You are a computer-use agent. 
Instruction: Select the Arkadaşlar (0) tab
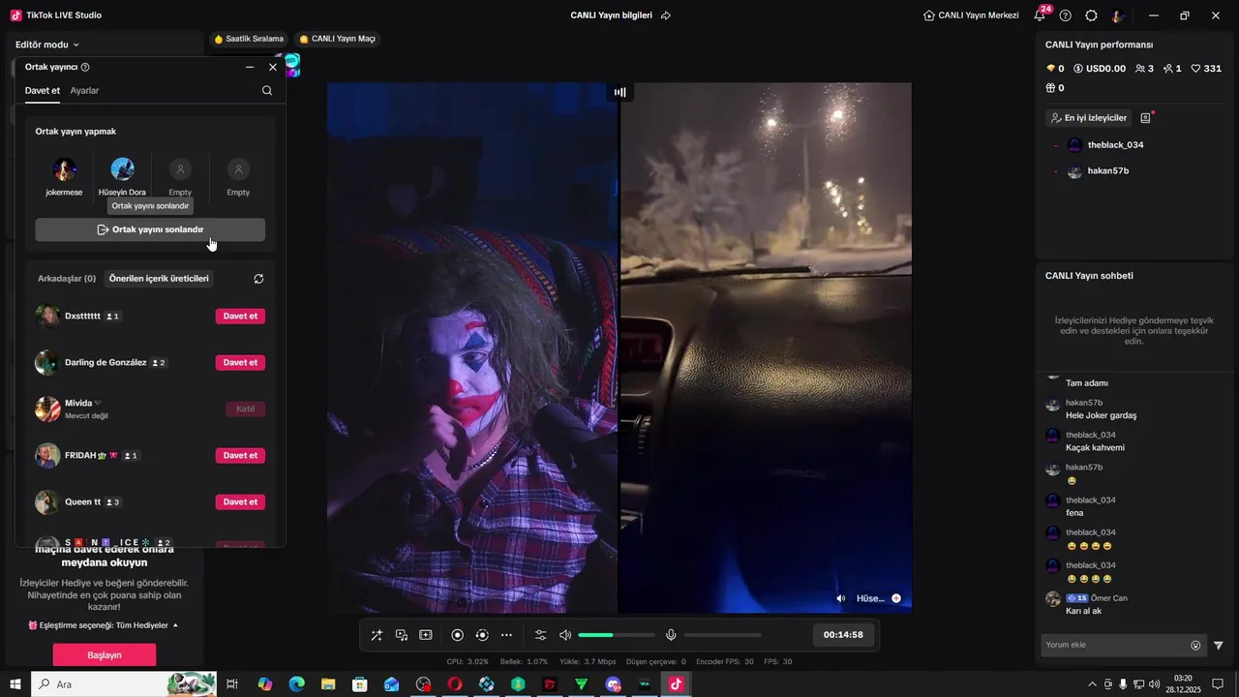67,279
